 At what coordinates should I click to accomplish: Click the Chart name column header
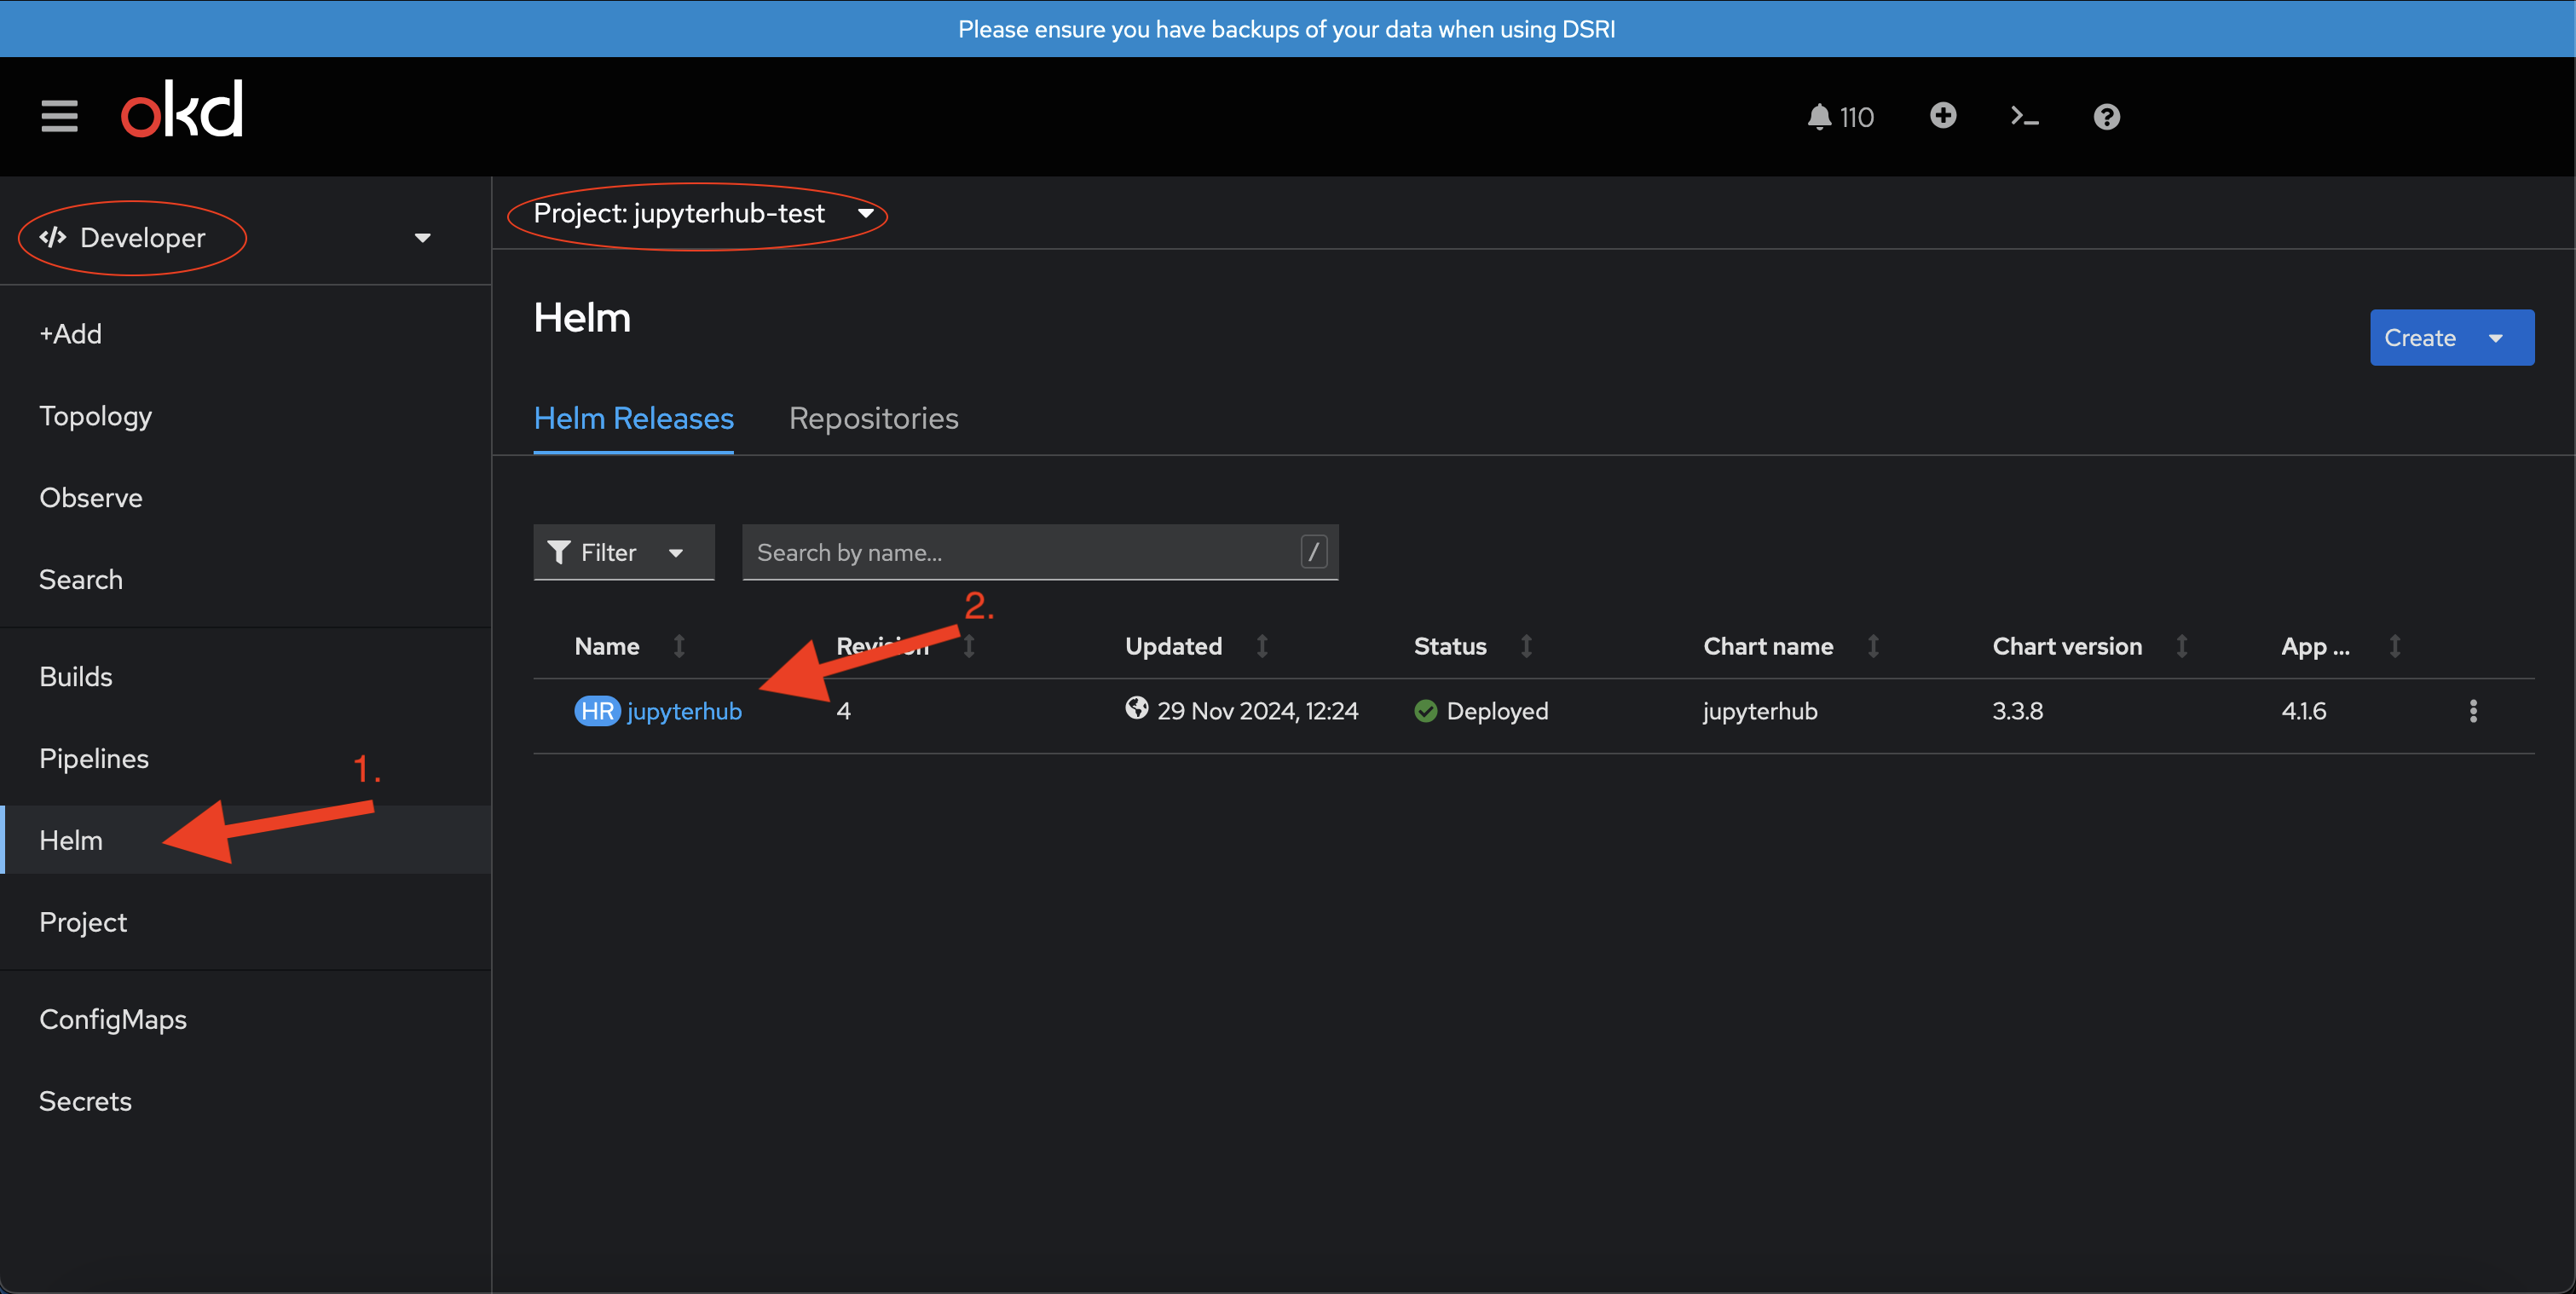[1768, 646]
